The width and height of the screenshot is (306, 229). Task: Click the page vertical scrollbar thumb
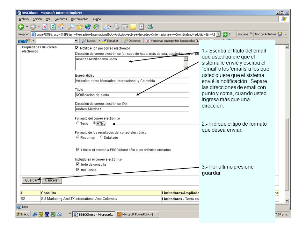tap(287, 154)
